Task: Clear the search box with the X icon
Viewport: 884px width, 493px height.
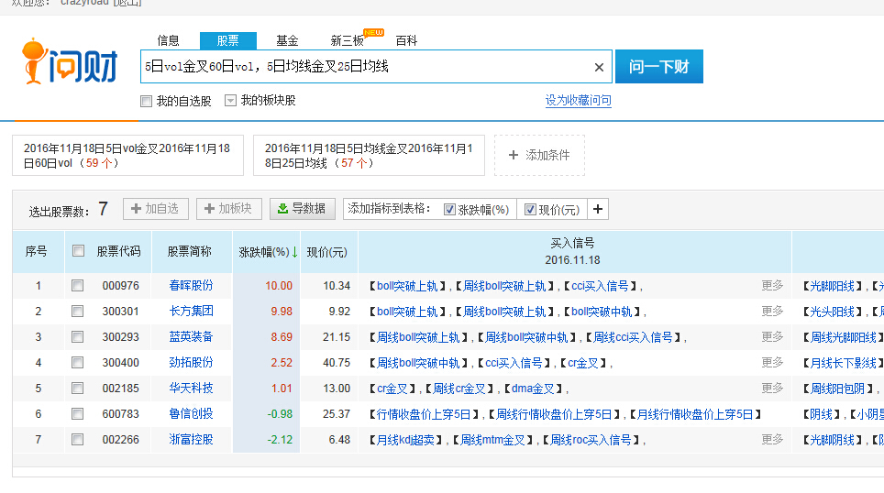Action: 599,67
